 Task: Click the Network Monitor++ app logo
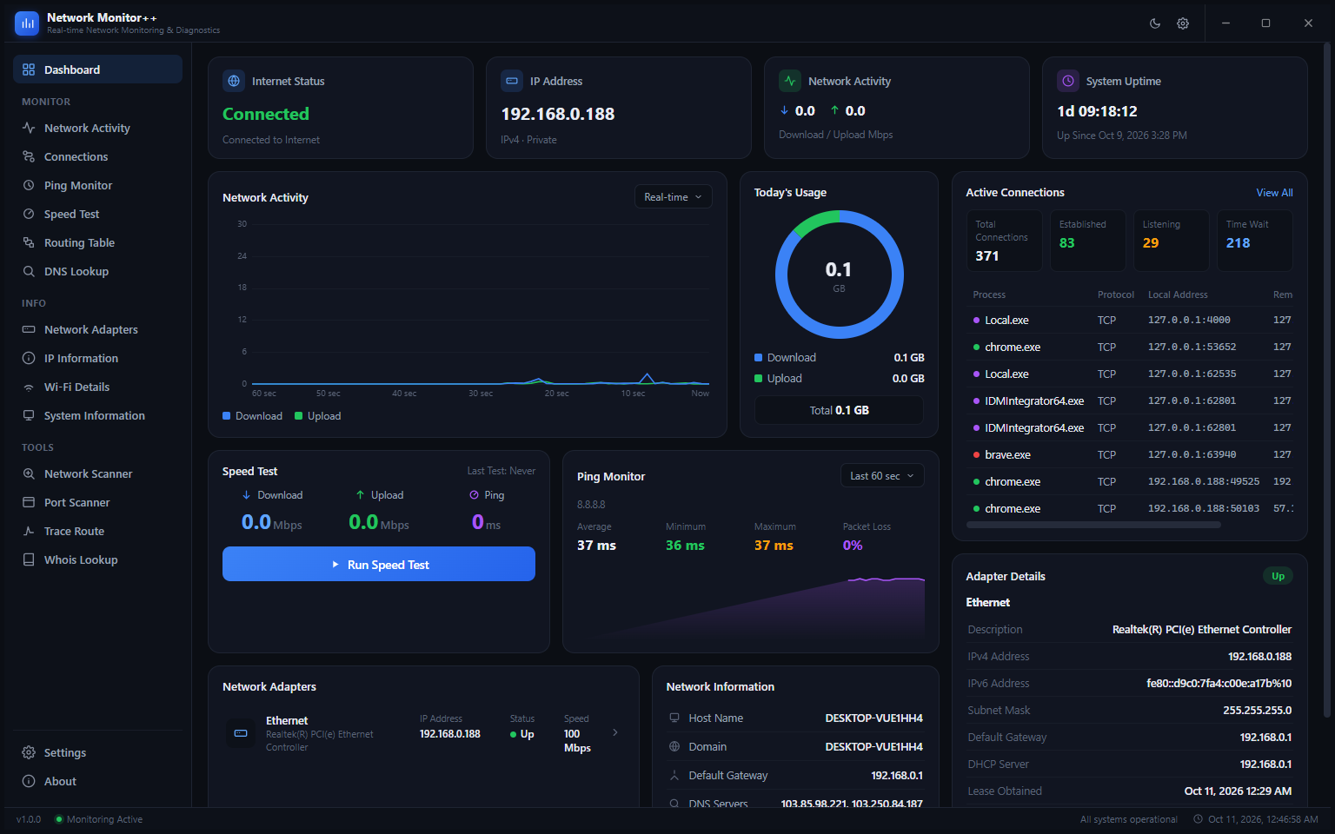click(27, 23)
